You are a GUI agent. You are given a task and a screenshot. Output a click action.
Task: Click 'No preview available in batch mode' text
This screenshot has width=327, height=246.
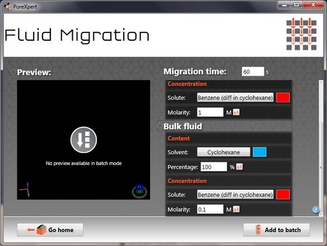(x=83, y=163)
